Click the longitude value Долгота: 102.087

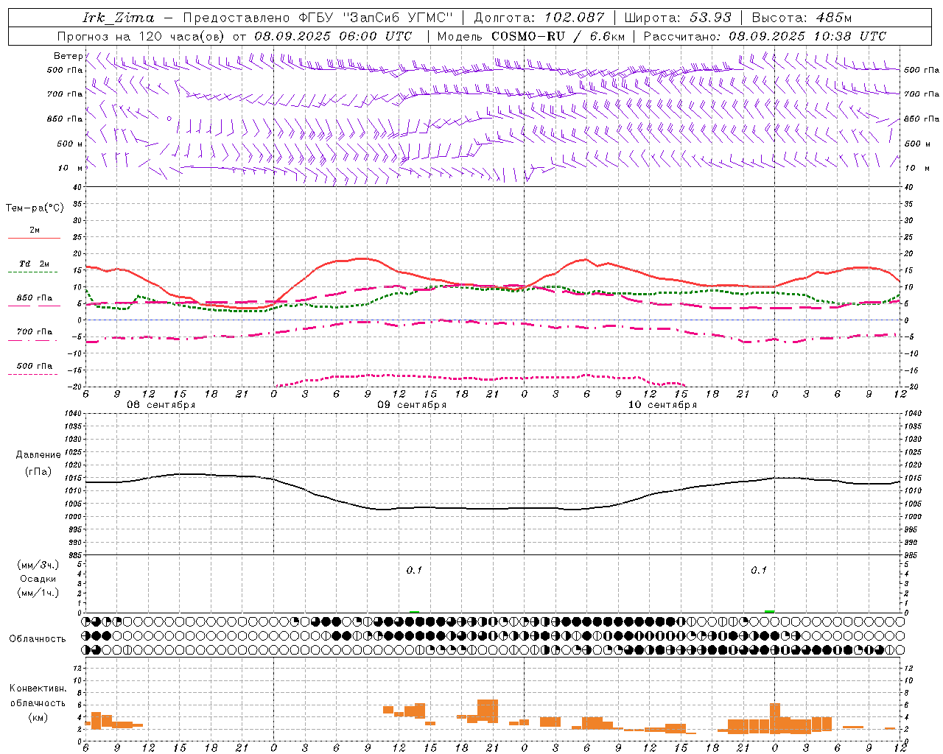point(539,18)
